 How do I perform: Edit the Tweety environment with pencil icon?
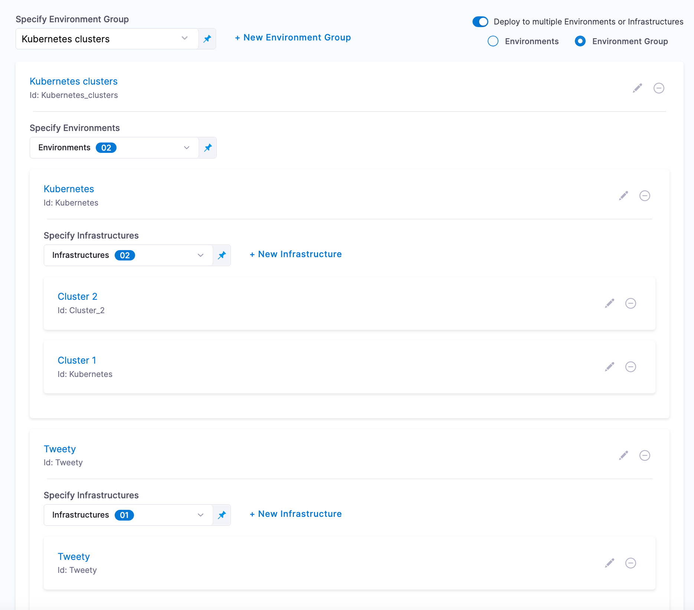[623, 455]
